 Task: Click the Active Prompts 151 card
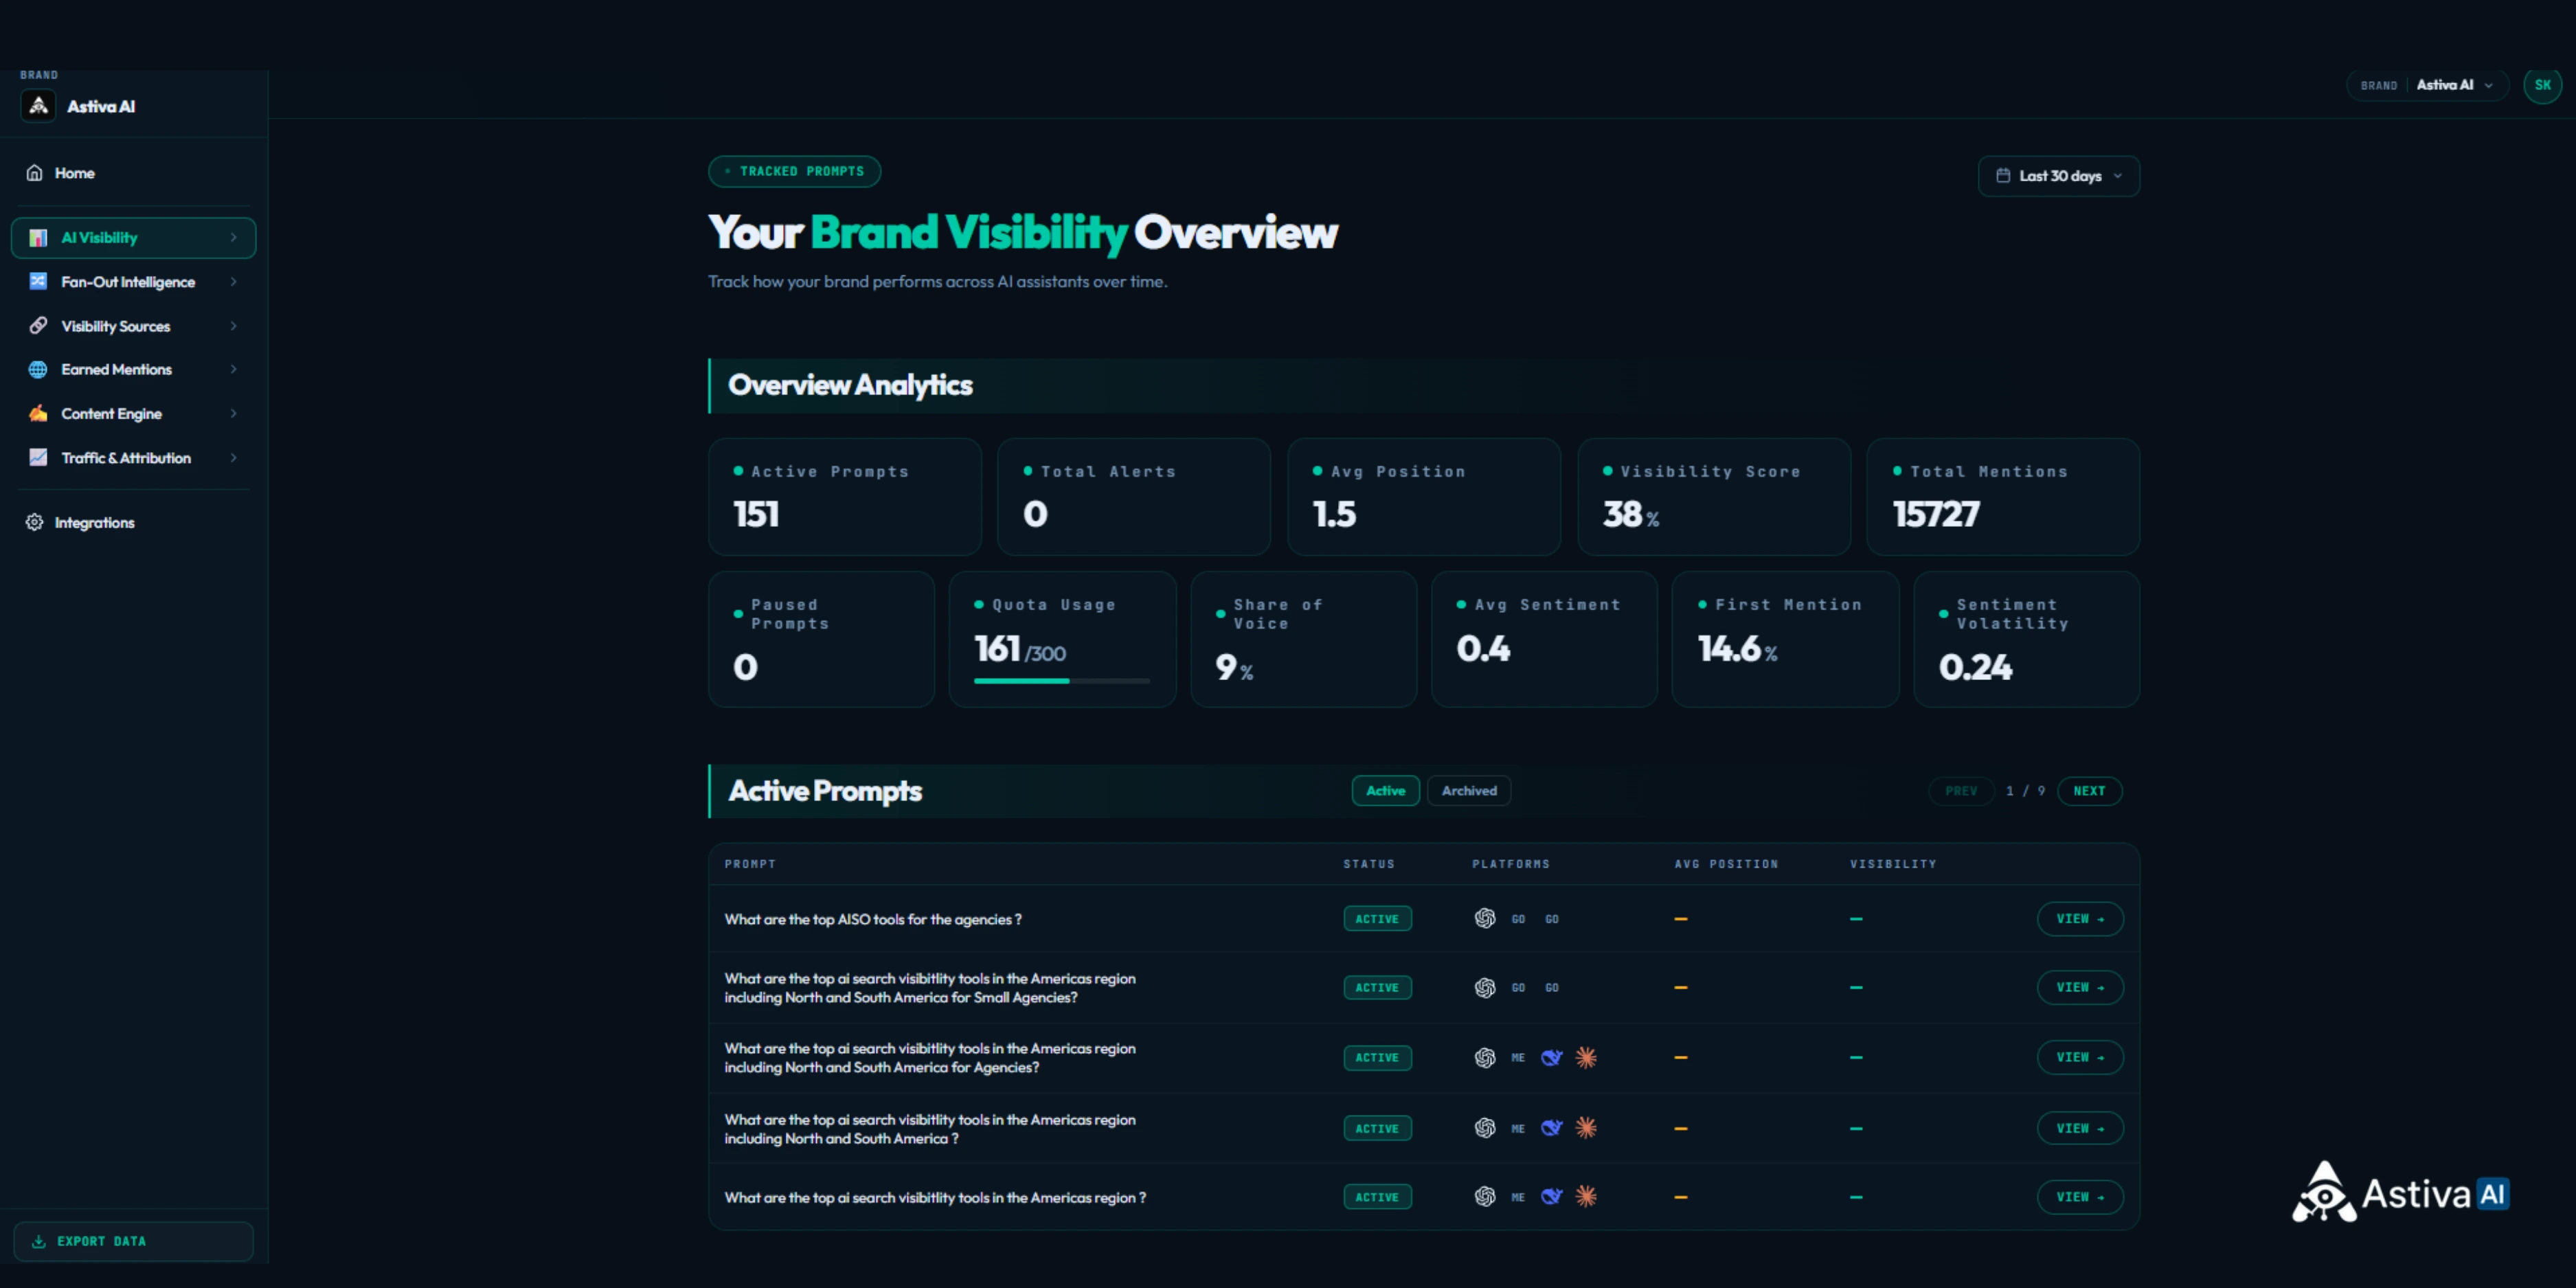845,497
